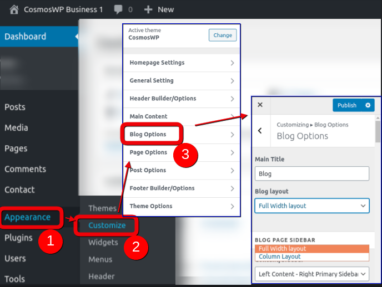382x287 pixels.
Task: Open the Comments menu
Action: 26,169
